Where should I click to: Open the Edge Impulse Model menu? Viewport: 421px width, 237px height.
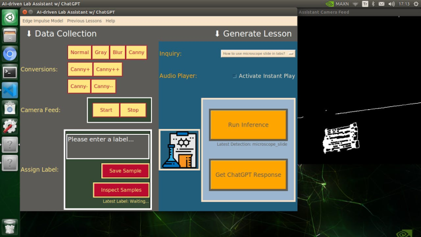coord(43,21)
